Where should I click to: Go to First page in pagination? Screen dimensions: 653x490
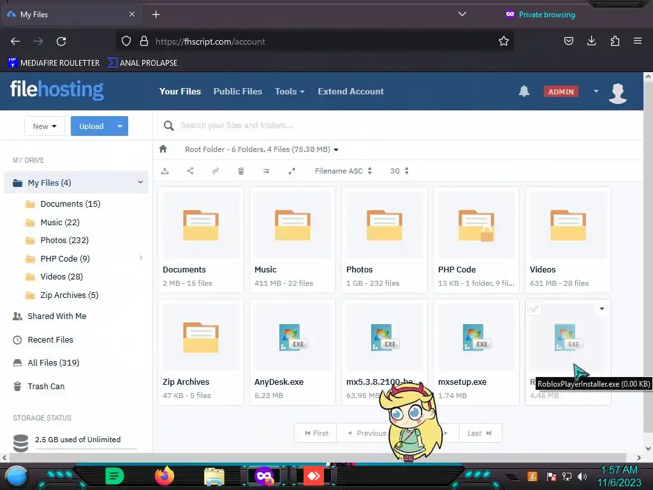click(x=316, y=433)
